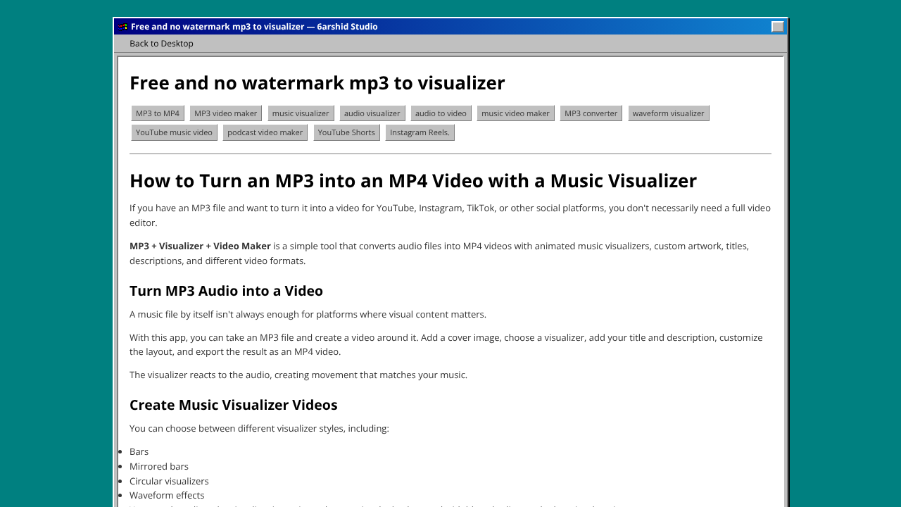The image size is (901, 507).
Task: Click the bold text 'MP3 + Visualizer + Video Maker'
Action: click(200, 246)
